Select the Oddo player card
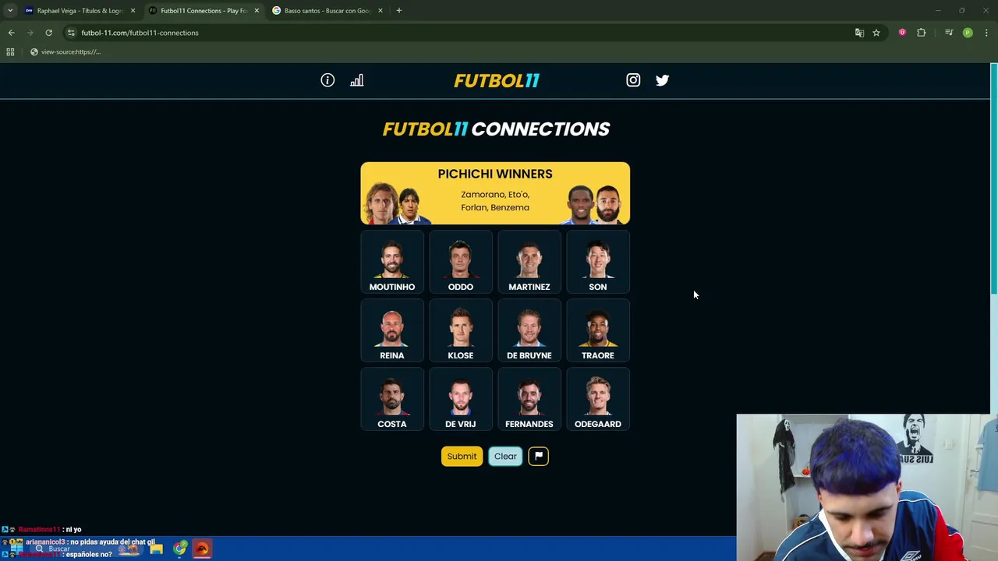Viewport: 998px width, 561px height. click(x=461, y=262)
